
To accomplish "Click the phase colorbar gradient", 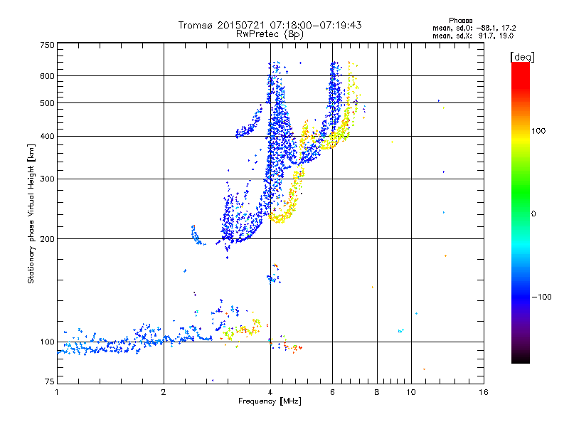I will (x=521, y=213).
